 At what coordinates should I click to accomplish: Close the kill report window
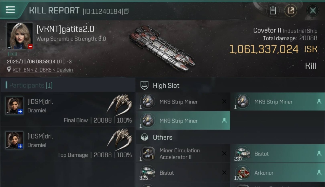point(313,11)
